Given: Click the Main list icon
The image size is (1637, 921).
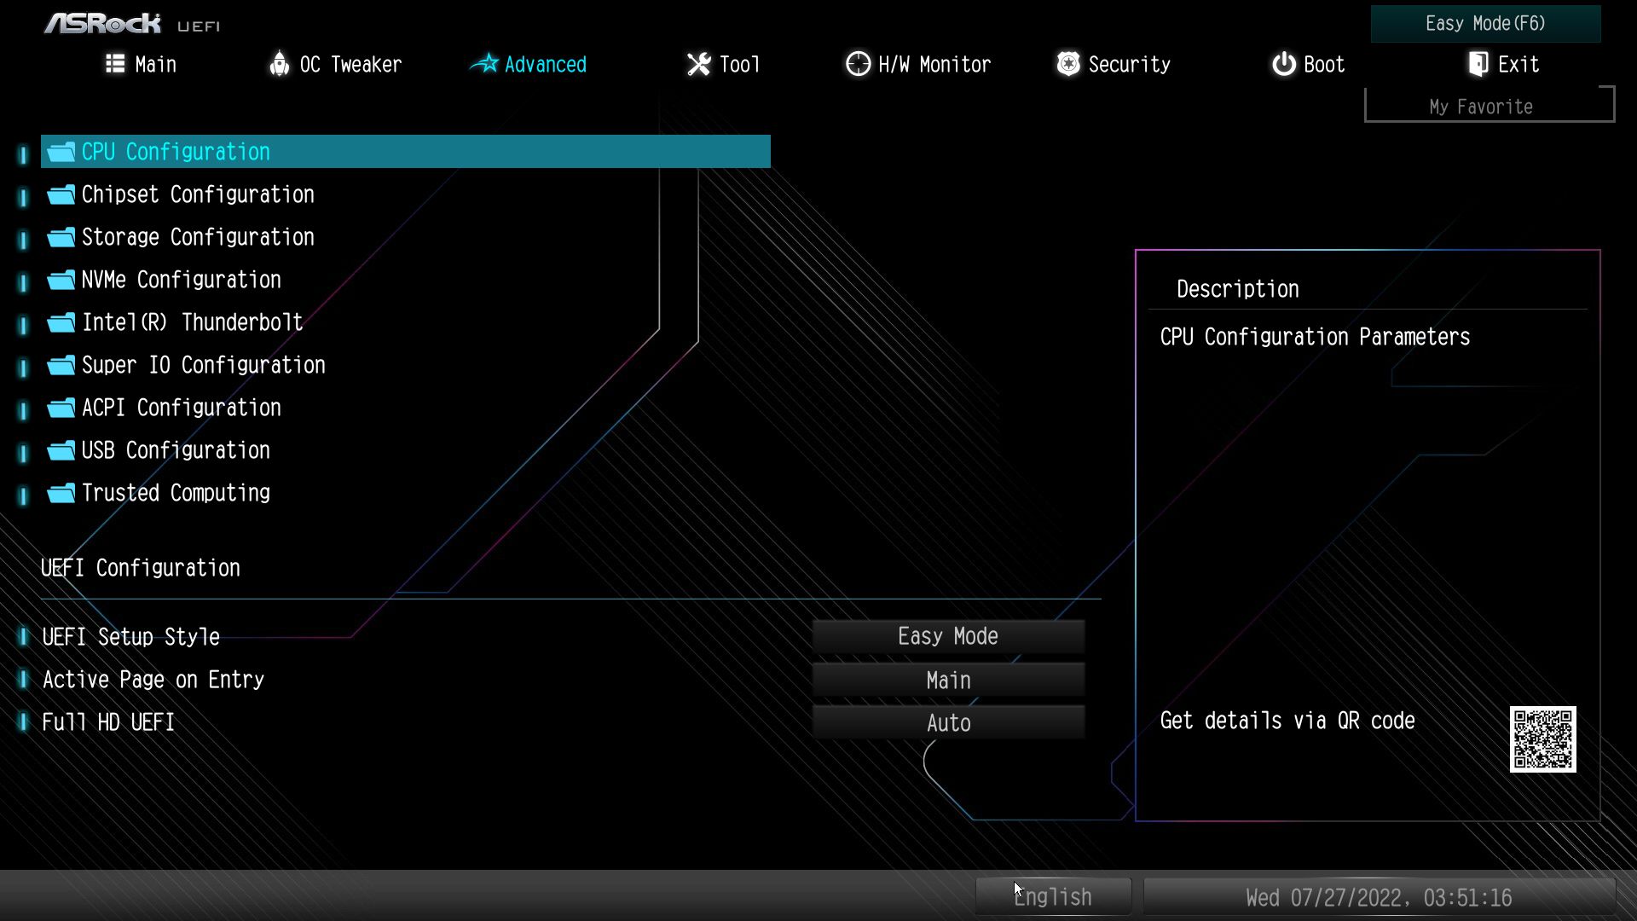Looking at the screenshot, I should (115, 64).
